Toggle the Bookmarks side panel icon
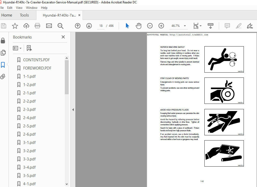This screenshot has width=257, height=187. [x=3, y=65]
